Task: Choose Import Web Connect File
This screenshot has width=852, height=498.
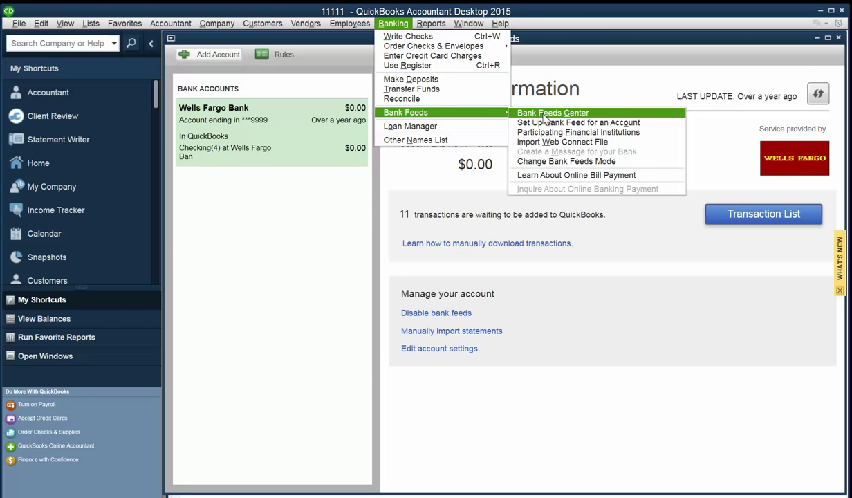Action: [x=598, y=142]
